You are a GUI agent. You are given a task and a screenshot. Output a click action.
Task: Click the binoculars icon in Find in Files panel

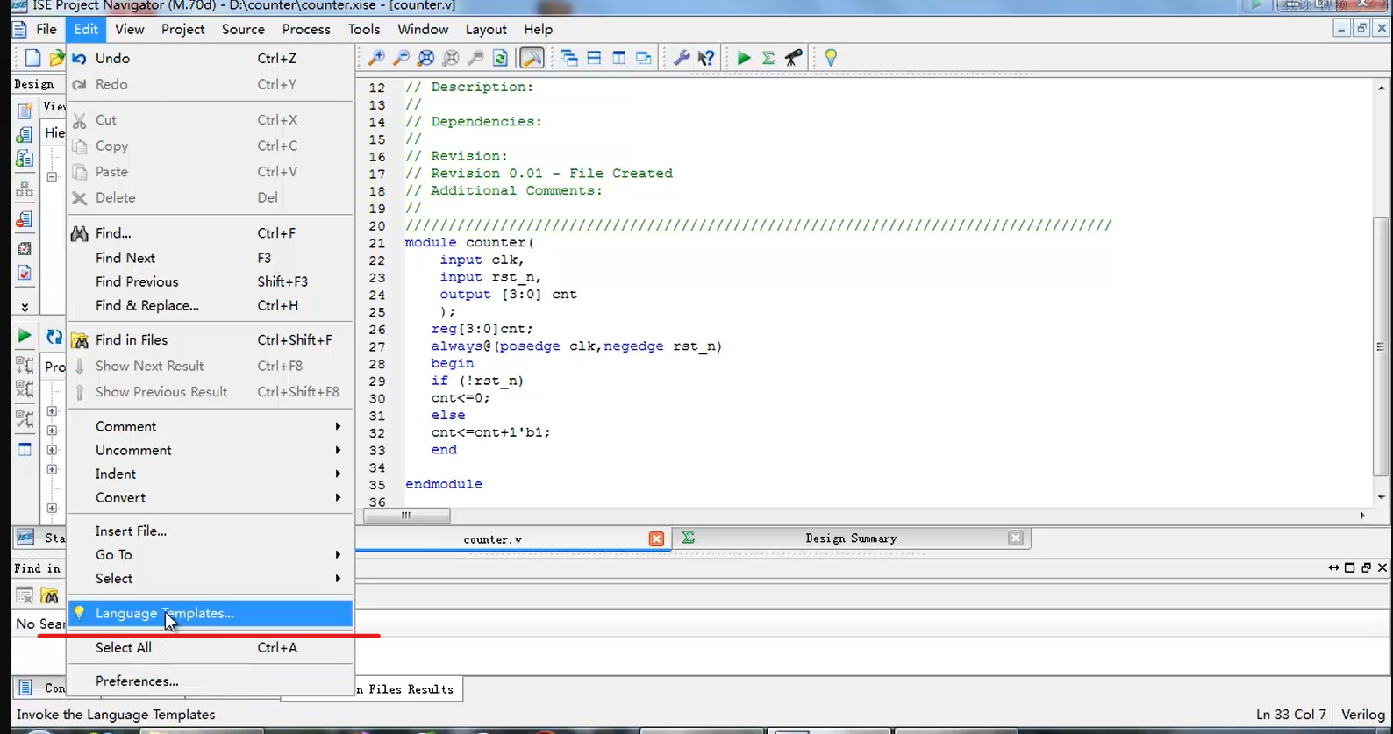tap(49, 595)
